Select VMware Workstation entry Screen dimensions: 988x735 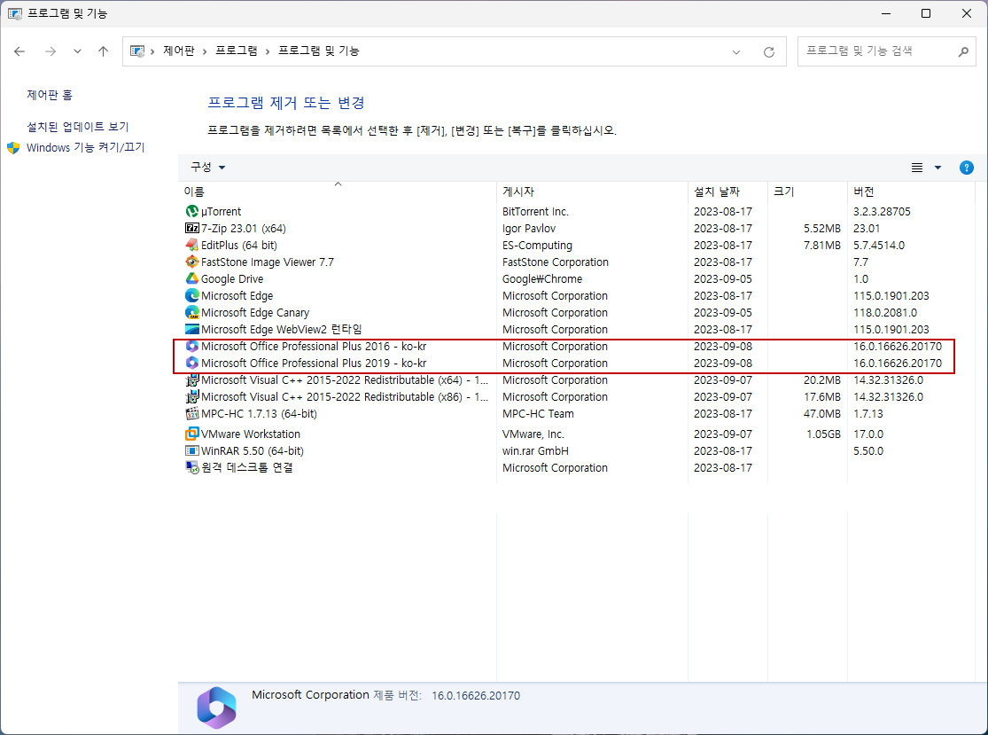[x=250, y=434]
